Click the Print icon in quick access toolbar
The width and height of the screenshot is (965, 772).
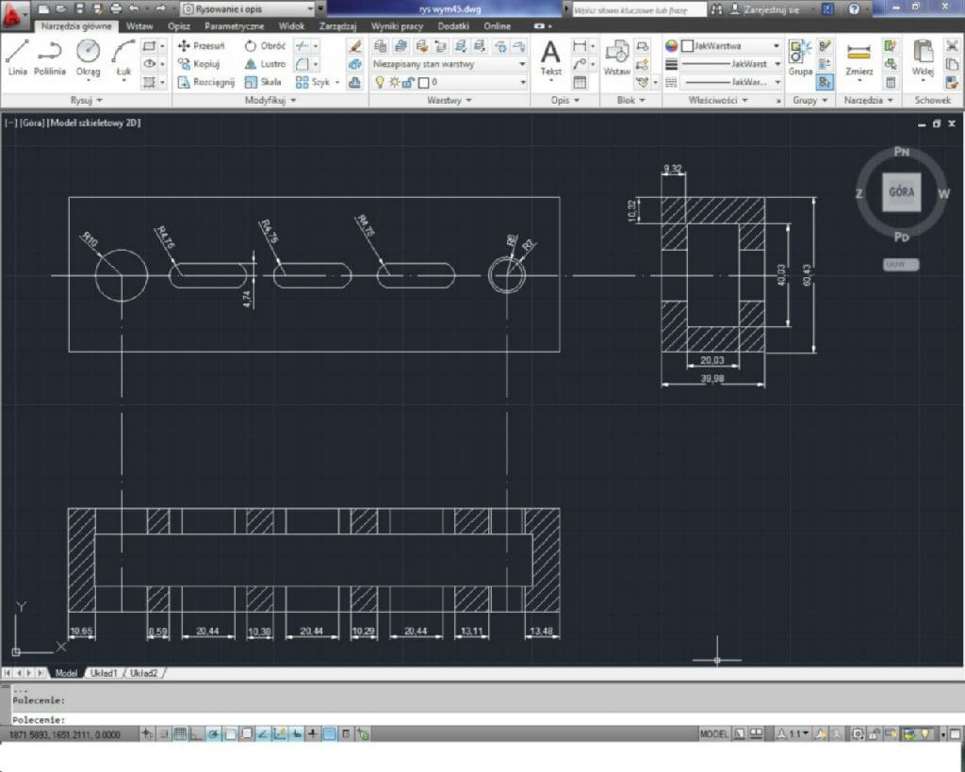116,8
